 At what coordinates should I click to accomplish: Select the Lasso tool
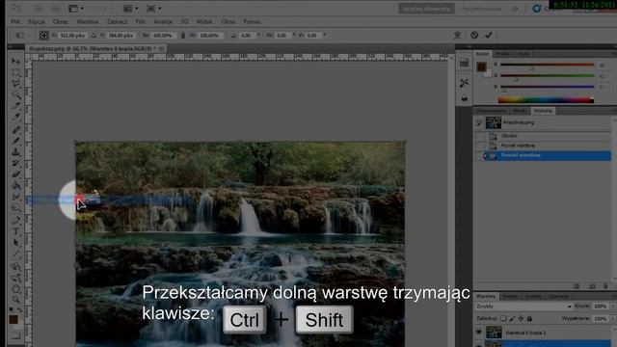click(x=15, y=84)
